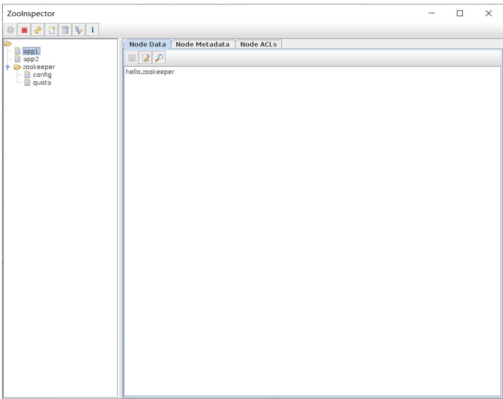Click the edit pencil icon in Node Data

click(145, 58)
